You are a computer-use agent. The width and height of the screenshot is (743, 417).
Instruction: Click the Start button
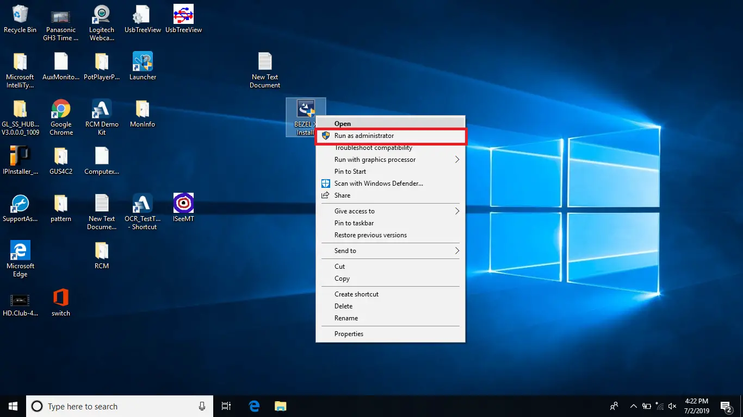(x=13, y=406)
